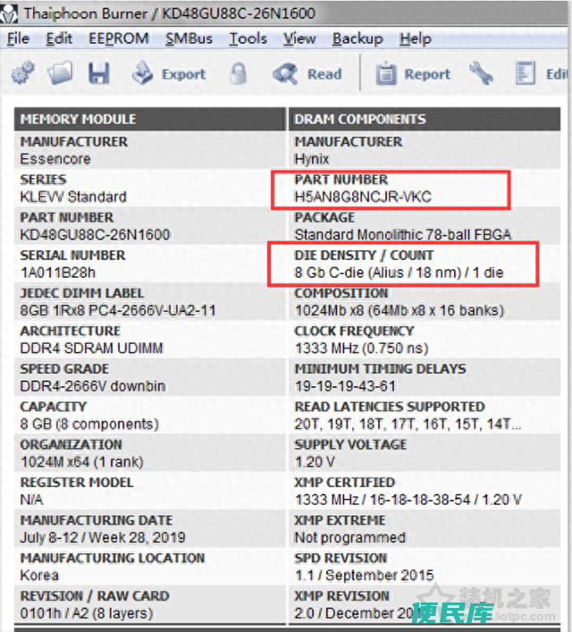Select speed grade DDR4-2666V downbin
572x632 pixels.
(93, 386)
